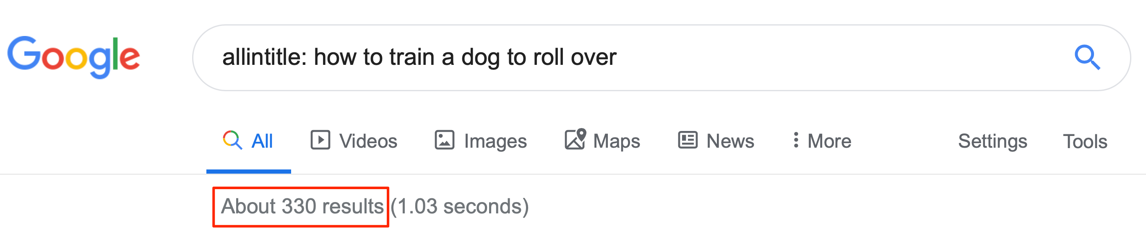
Task: Select the All results tab label
Action: 262,141
